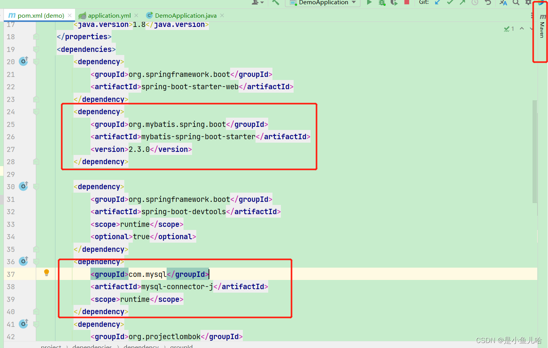The height and width of the screenshot is (348, 548).
Task: Click line number 29 in the gutter
Action: click(x=11, y=174)
